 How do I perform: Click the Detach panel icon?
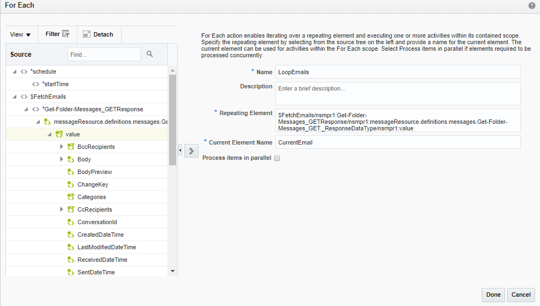coord(87,34)
